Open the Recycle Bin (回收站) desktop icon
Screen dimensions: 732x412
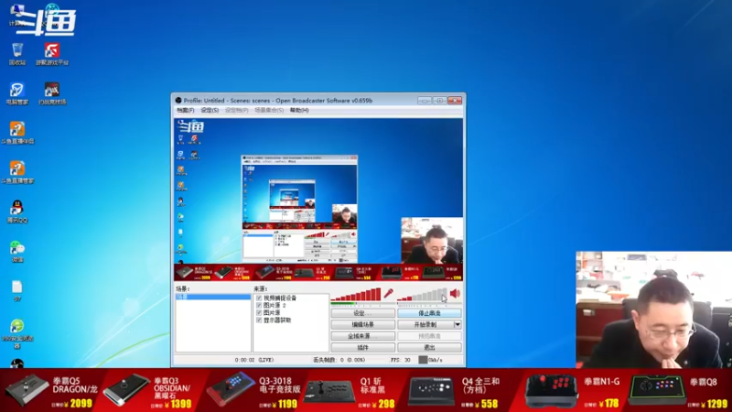coord(17,54)
